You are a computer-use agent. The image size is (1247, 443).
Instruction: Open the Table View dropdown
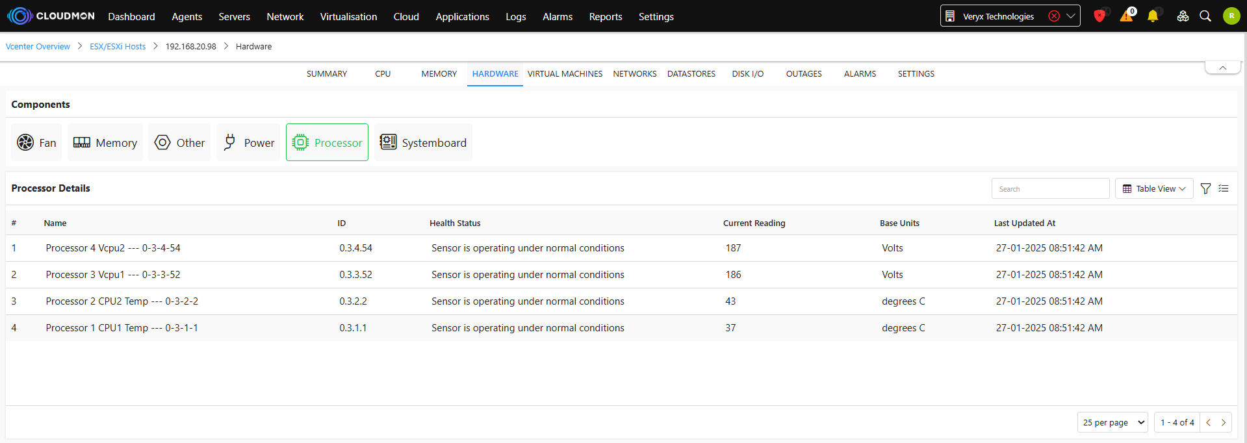tap(1154, 188)
